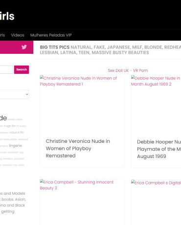Open Christine Veronica Women of Playboy title
Image resolution: width=181 pixels, height=225 pixels.
78,148
